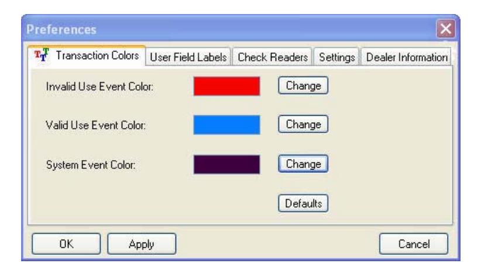Change the System Event Color

pos(303,164)
